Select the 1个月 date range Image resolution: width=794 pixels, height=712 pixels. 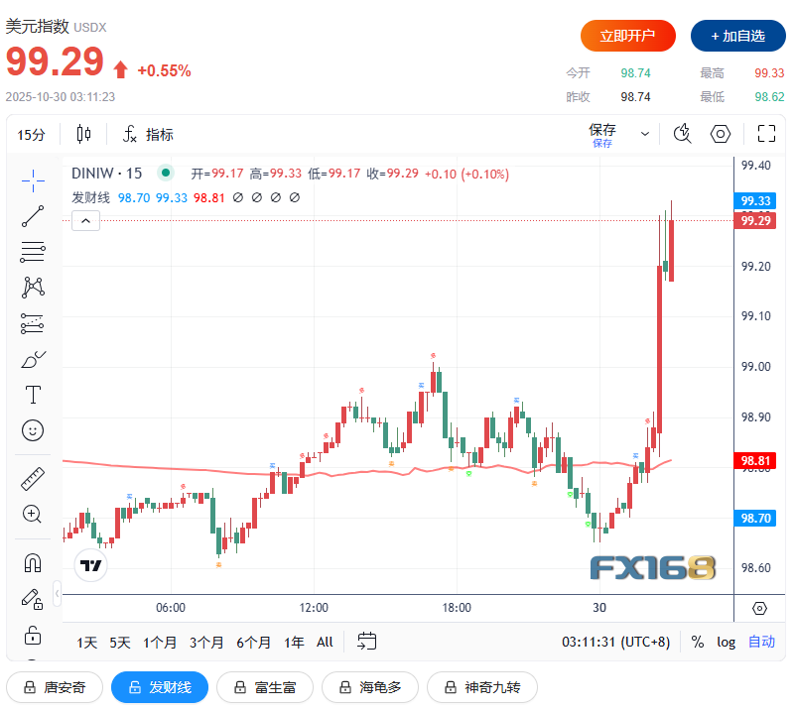pos(160,643)
